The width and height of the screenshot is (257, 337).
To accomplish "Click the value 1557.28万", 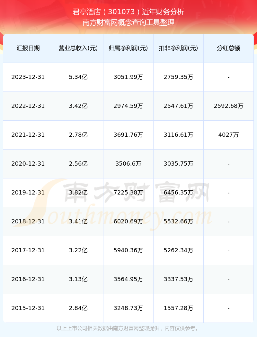I will point(179,308).
